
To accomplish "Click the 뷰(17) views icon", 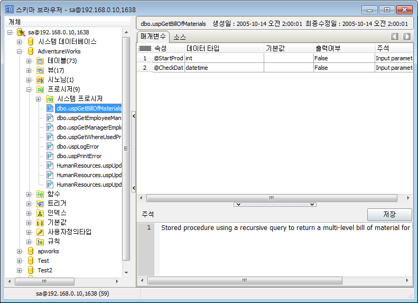I will click(x=40, y=70).
